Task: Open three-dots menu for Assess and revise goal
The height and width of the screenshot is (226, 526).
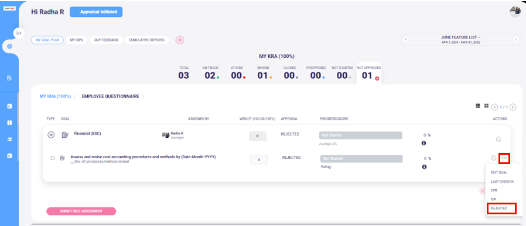Action: 504,158
